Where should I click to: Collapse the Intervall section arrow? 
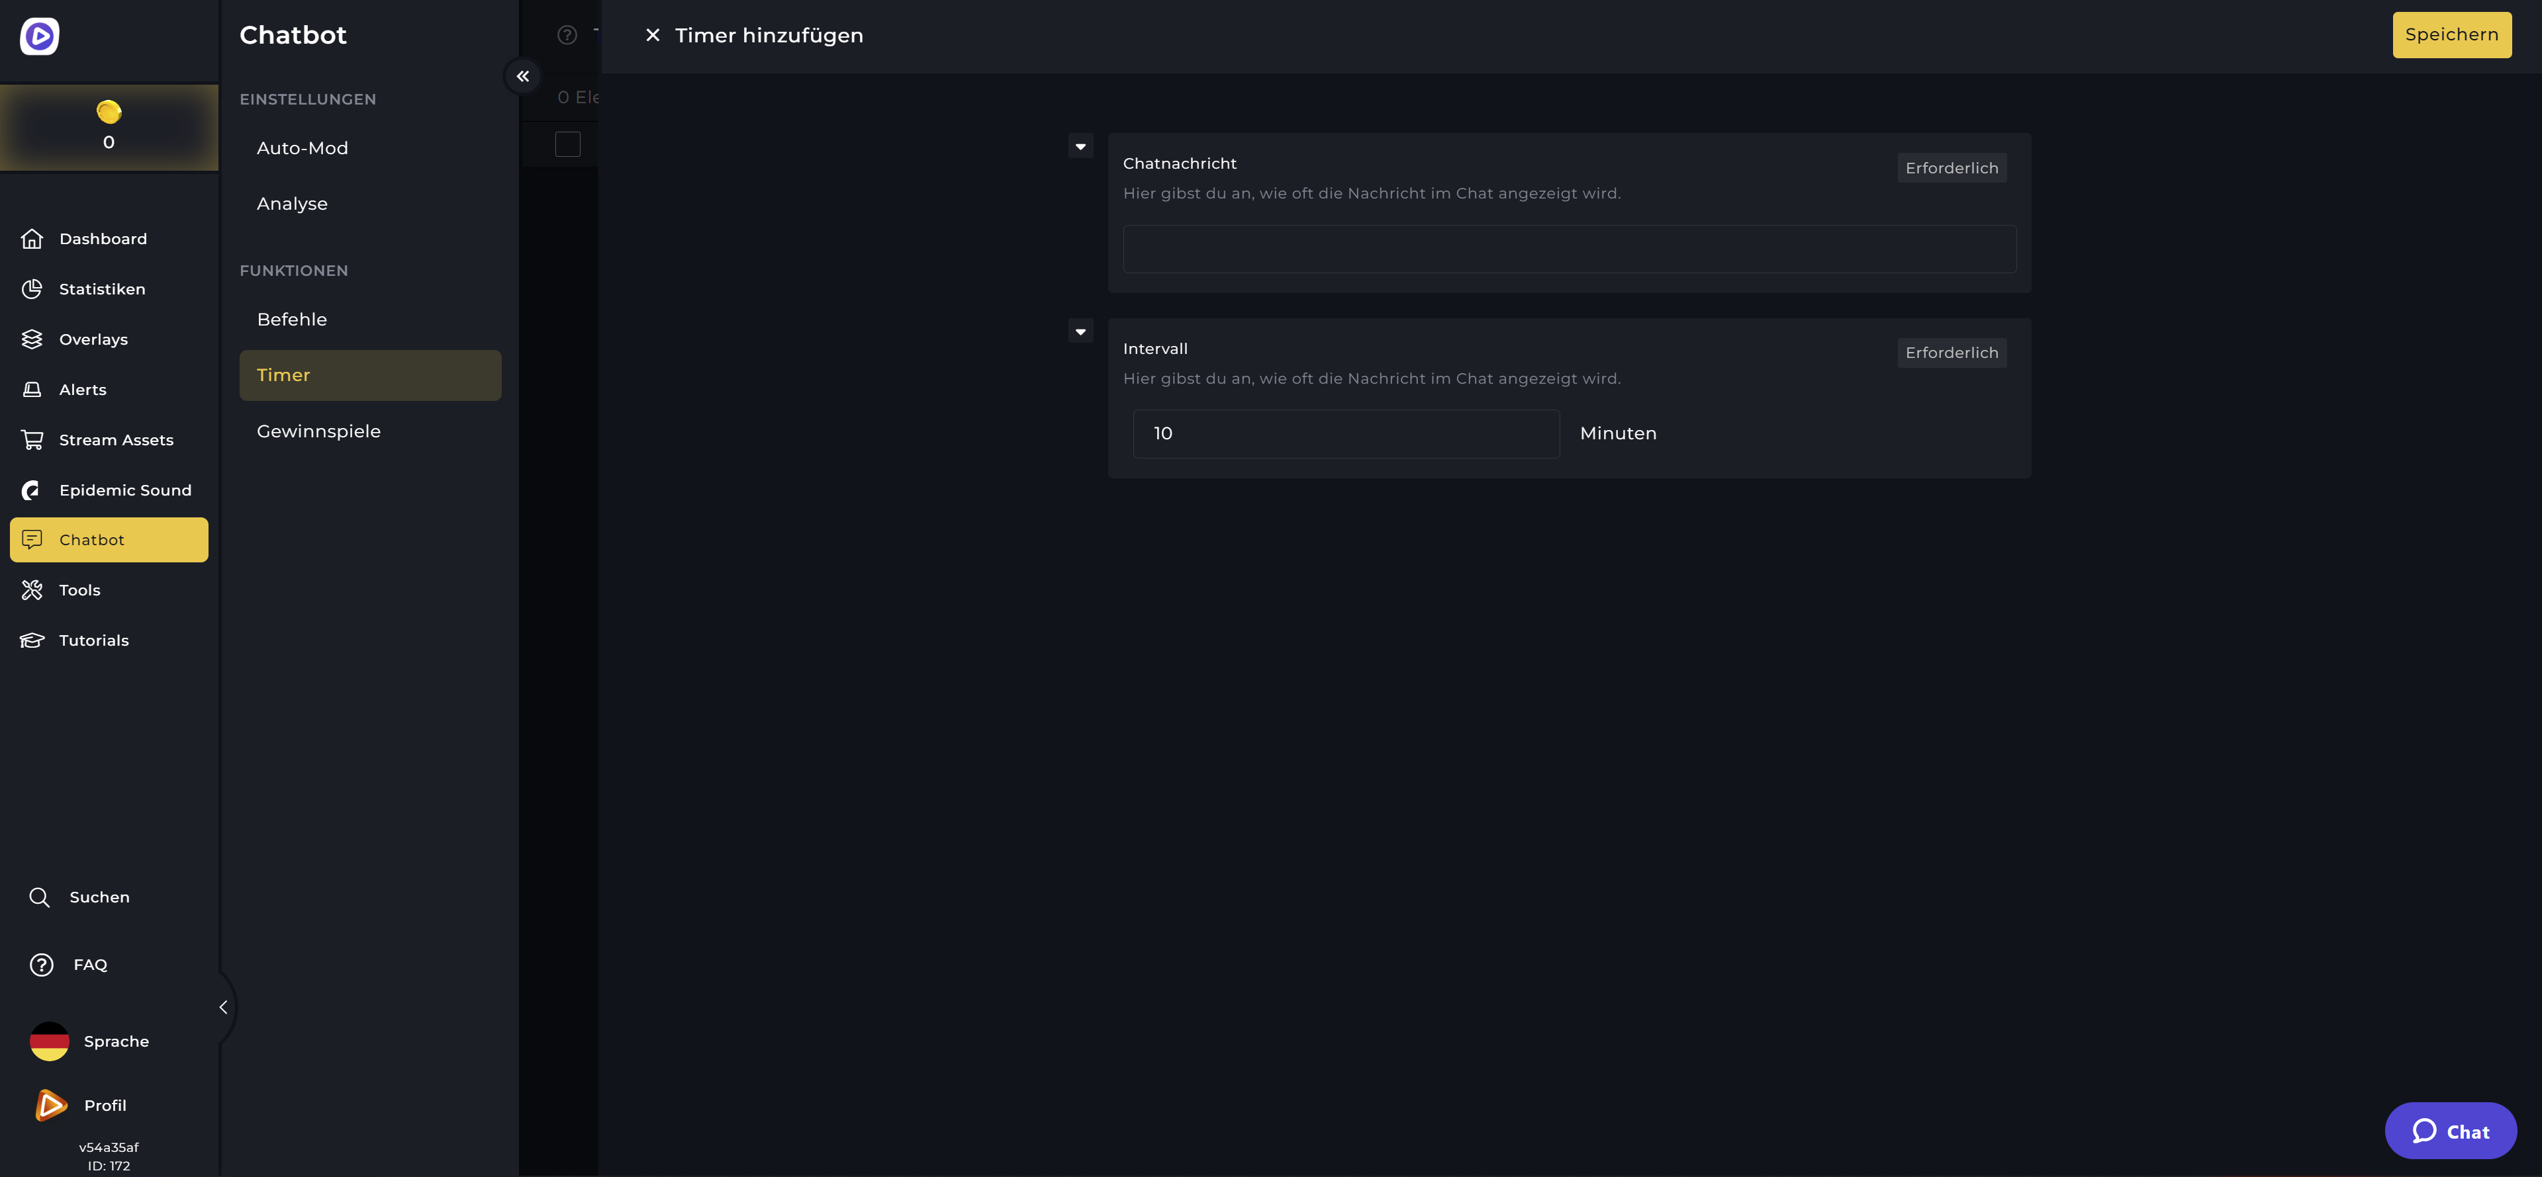(1080, 331)
